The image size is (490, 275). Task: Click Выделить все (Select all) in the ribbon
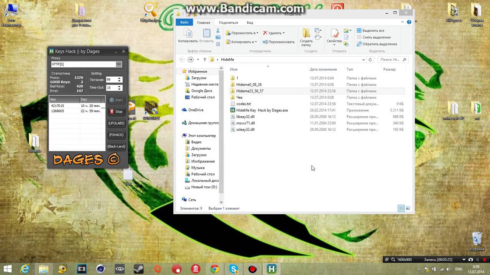[370, 31]
